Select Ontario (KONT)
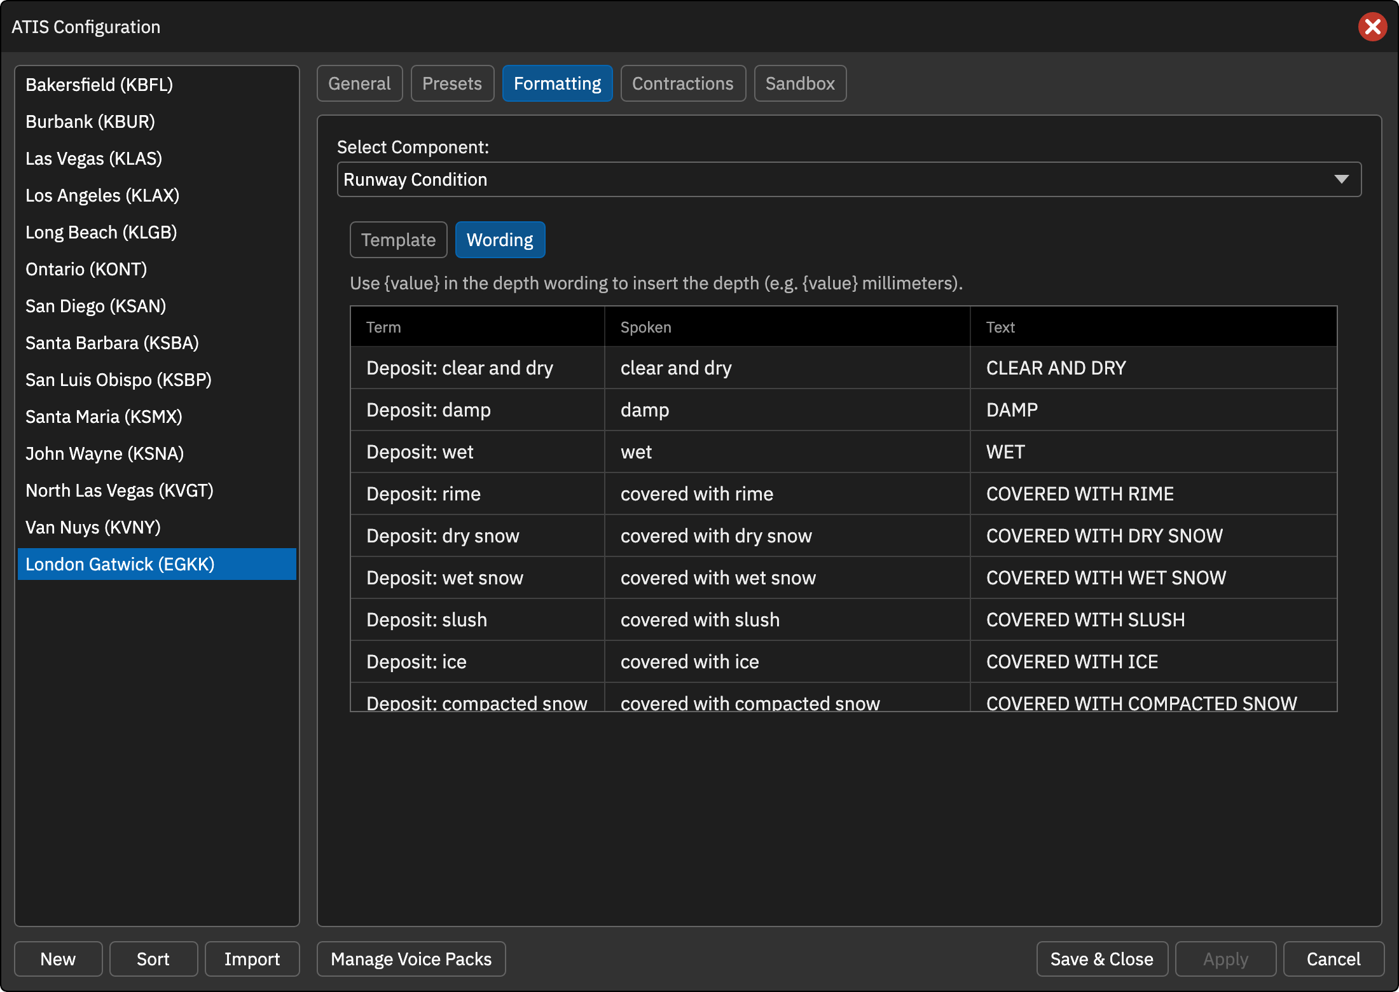Image resolution: width=1399 pixels, height=992 pixels. pyautogui.click(x=157, y=269)
